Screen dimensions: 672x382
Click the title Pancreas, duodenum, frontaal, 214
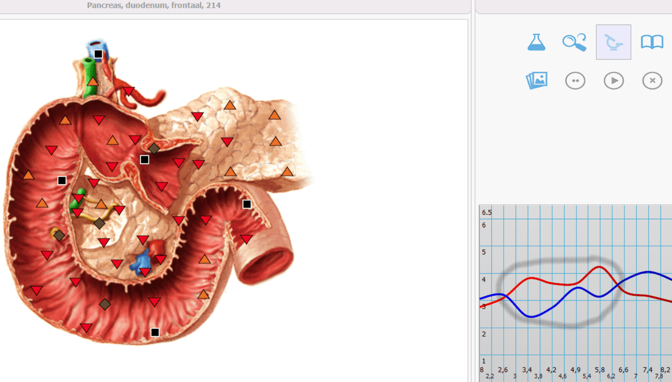click(x=154, y=5)
